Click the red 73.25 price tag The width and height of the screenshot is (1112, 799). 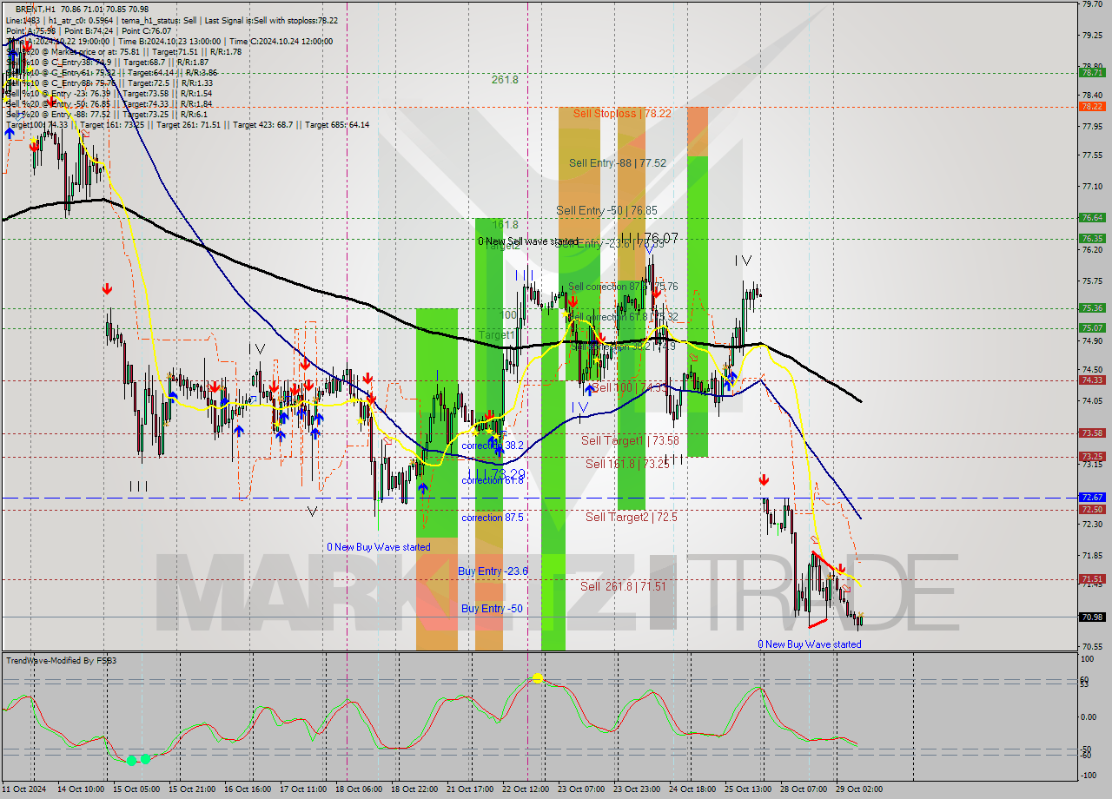(x=1092, y=456)
